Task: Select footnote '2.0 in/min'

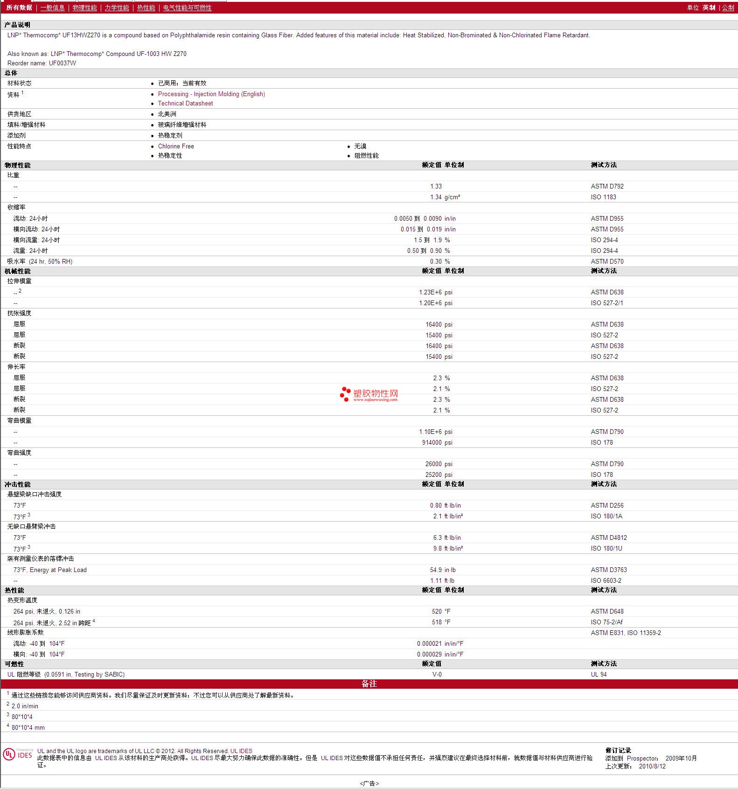Action: (x=25, y=706)
